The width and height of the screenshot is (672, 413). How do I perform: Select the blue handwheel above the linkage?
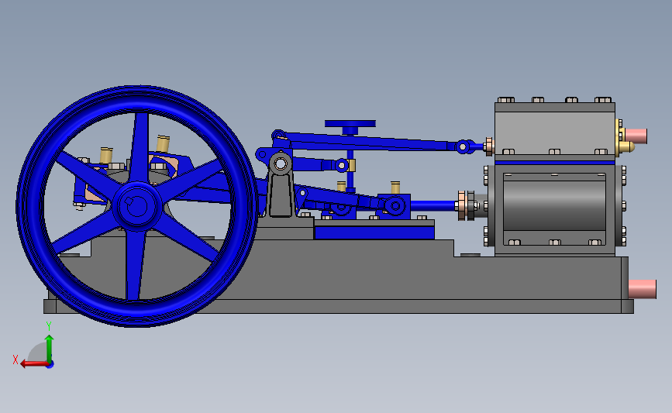pyautogui.click(x=350, y=124)
